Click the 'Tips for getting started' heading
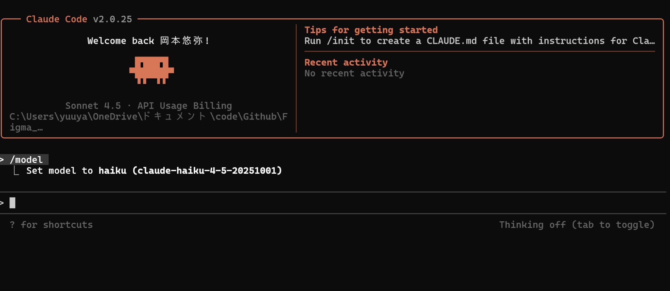670x291 pixels. 371,30
